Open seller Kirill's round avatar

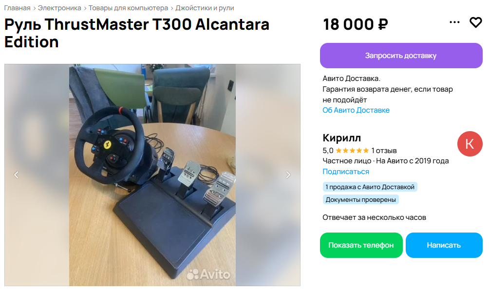470,144
